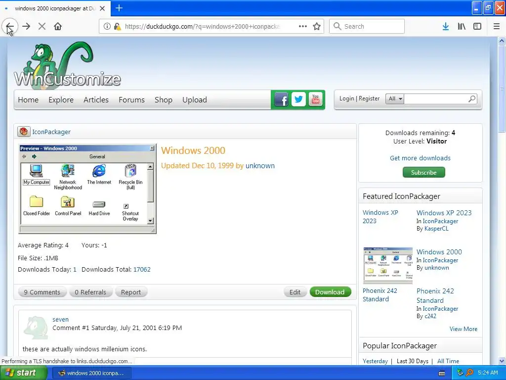Click Get more downloads link
The image size is (506, 380).
[420, 158]
